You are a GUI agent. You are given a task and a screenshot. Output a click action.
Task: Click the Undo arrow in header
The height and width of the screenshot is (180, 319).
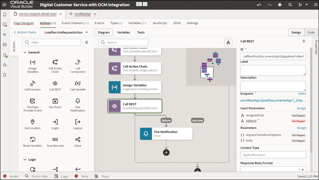click(259, 5)
